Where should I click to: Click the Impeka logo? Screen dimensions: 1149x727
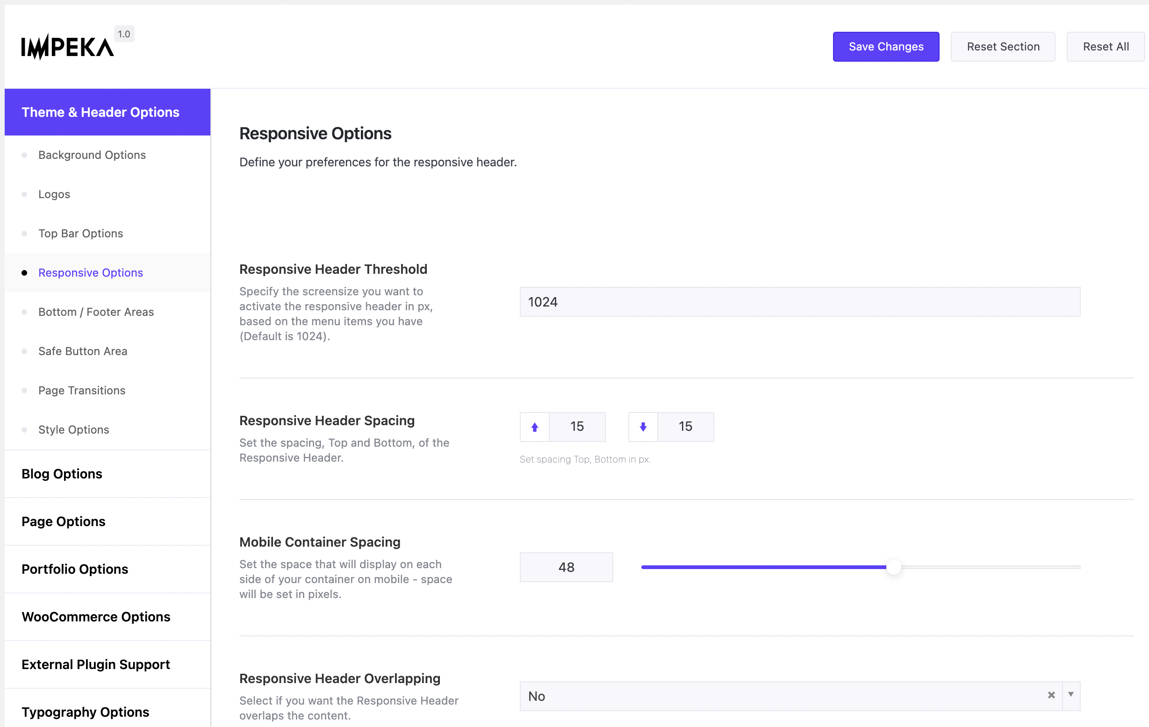[x=67, y=45]
